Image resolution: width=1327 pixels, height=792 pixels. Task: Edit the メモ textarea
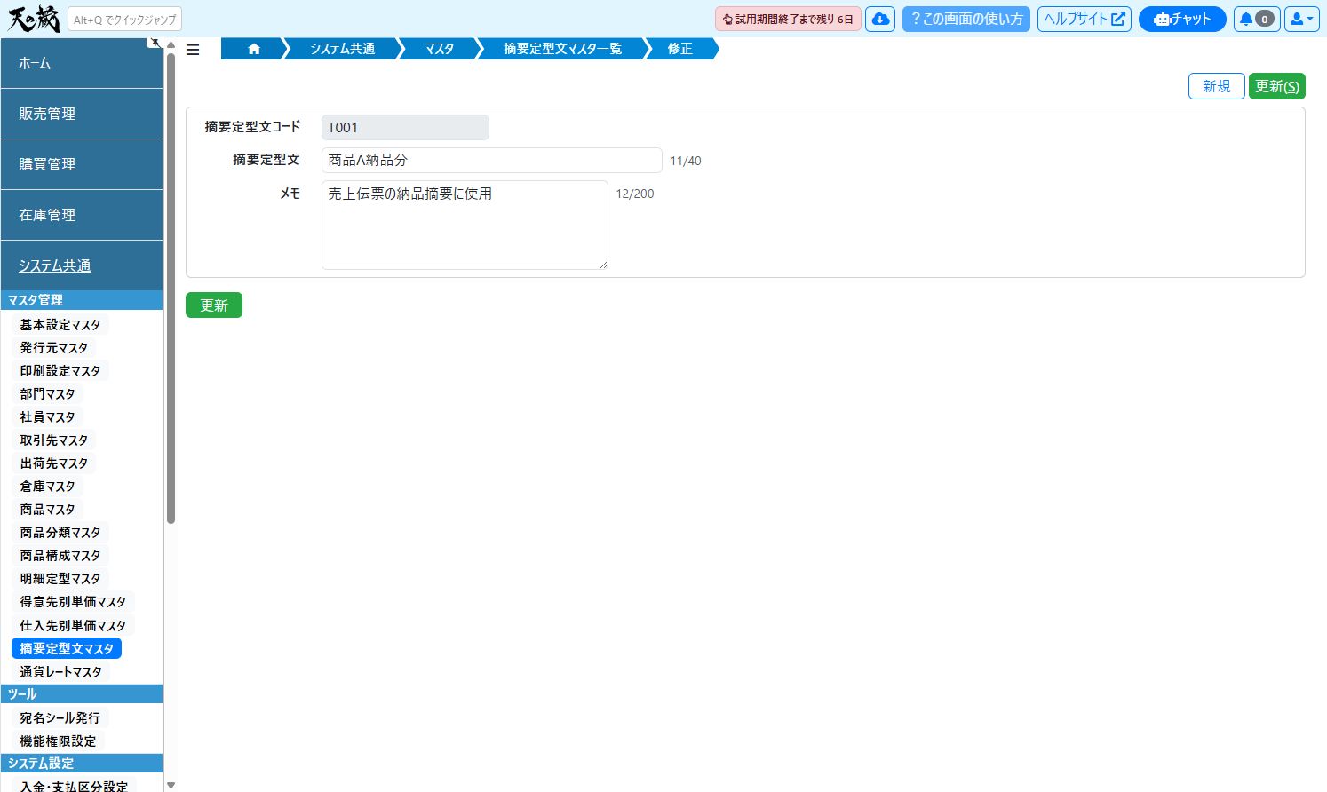[x=465, y=225]
